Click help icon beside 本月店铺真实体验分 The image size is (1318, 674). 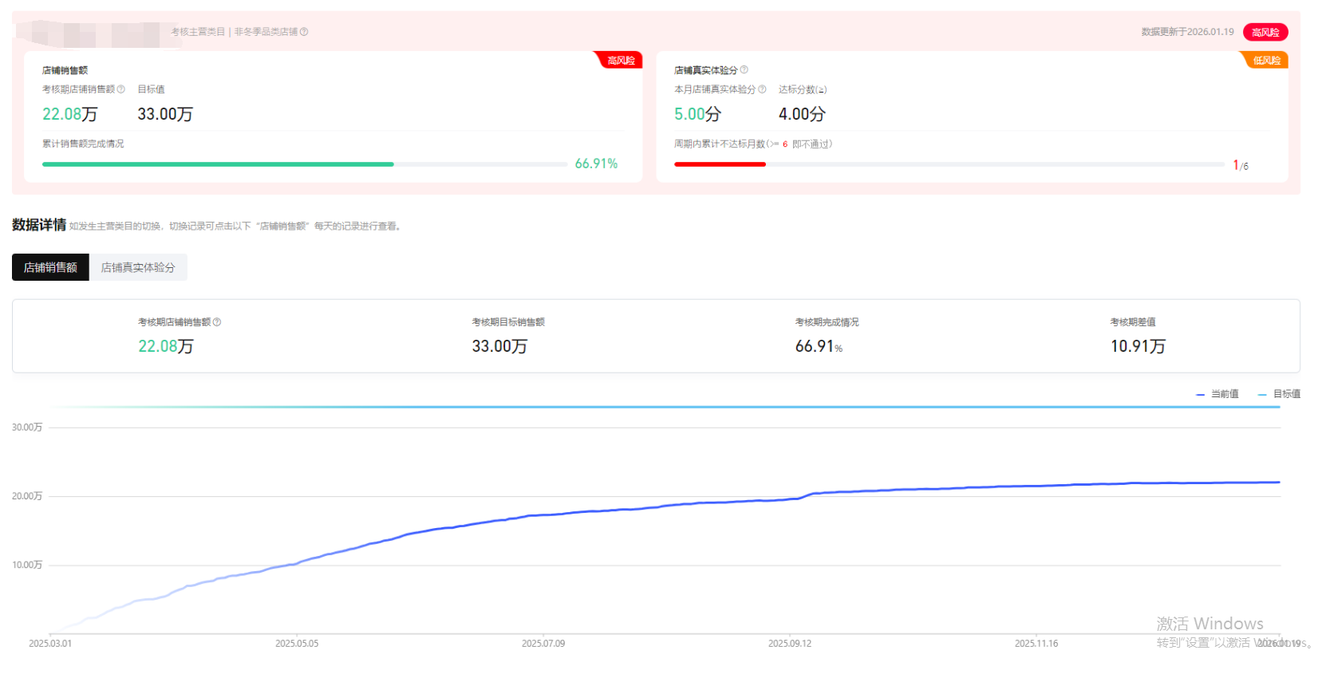click(x=762, y=89)
